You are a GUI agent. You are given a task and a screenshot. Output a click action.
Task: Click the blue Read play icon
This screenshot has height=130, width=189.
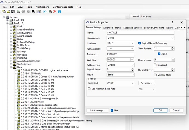[45, 11]
